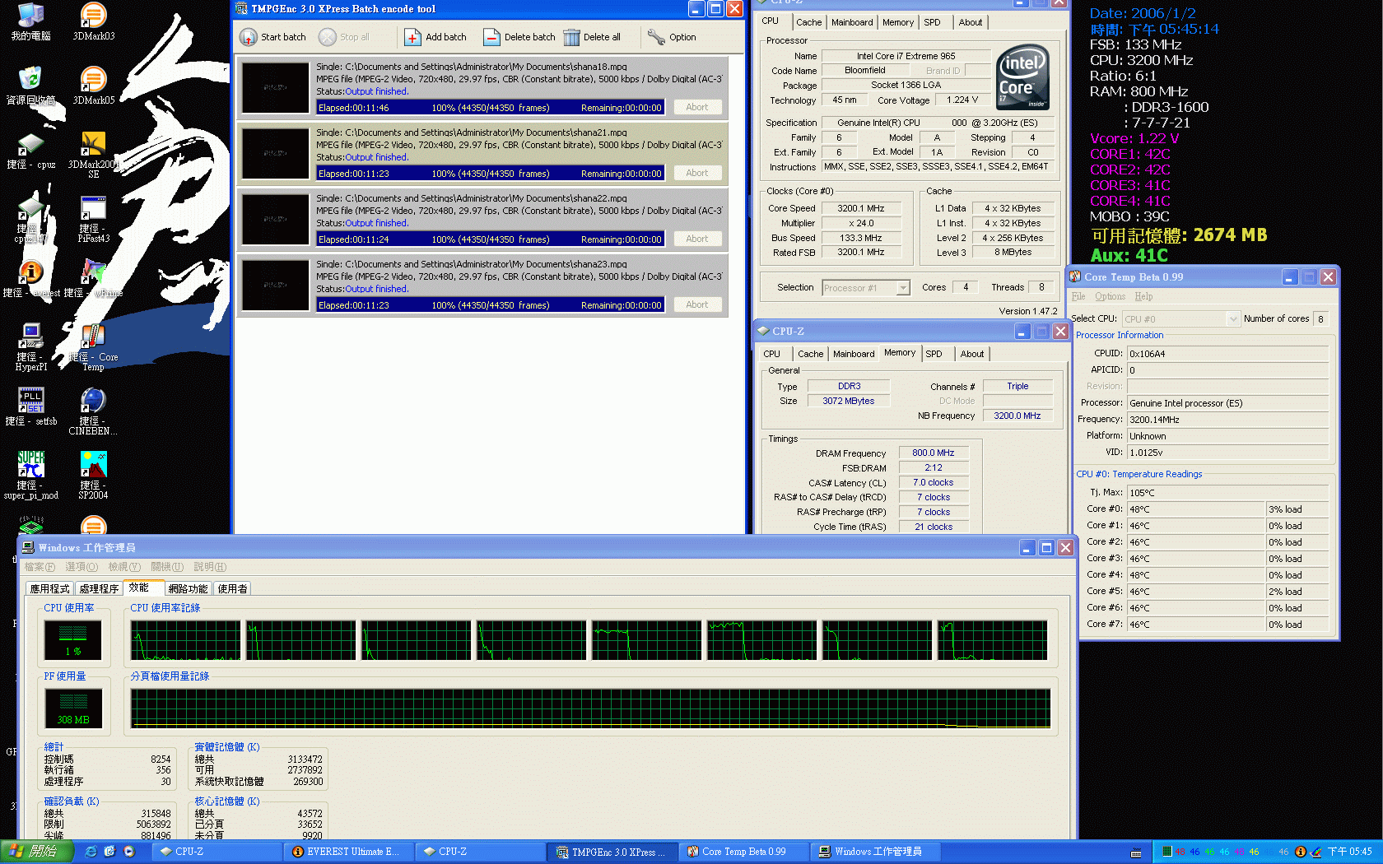
Task: Open About tab in lower CPU-Z window
Action: tap(972, 354)
